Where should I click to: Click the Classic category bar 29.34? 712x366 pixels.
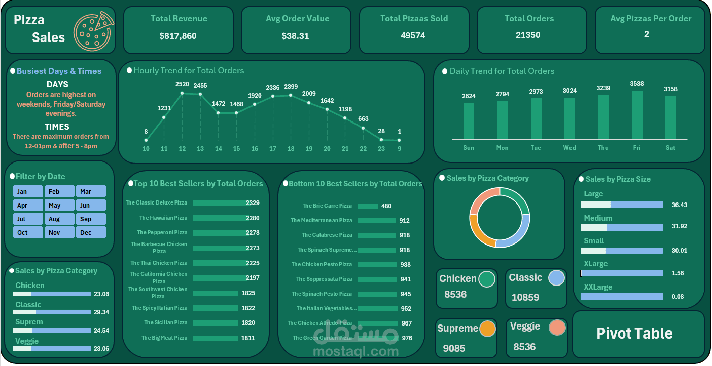(52, 312)
